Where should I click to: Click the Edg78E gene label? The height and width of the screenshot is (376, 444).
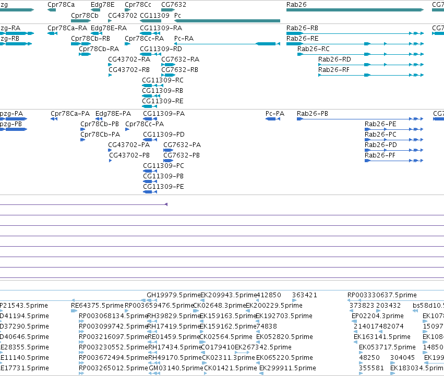102,5
